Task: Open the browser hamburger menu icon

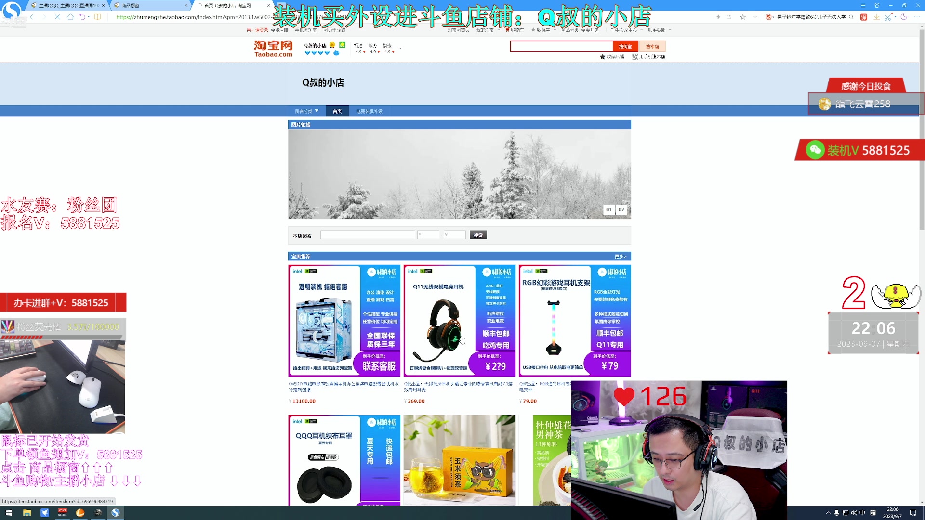Action: (x=863, y=5)
